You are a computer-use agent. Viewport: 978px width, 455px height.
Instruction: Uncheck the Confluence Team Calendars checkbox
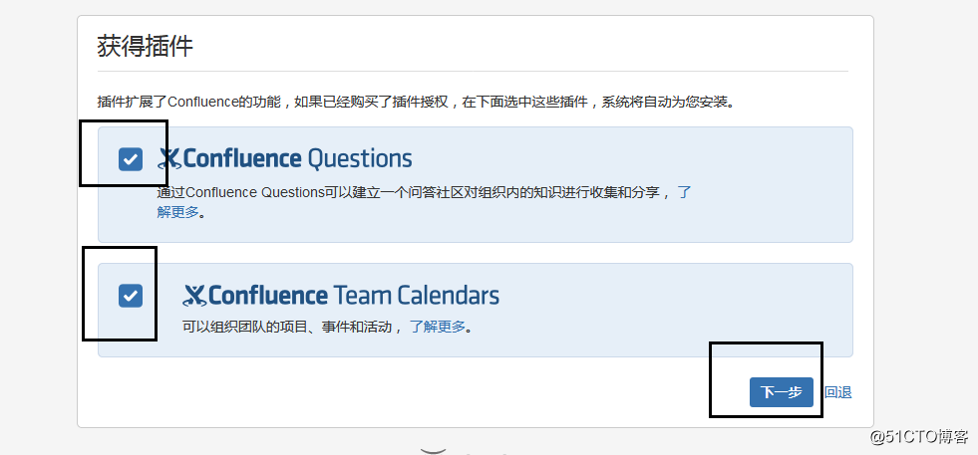click(x=131, y=296)
